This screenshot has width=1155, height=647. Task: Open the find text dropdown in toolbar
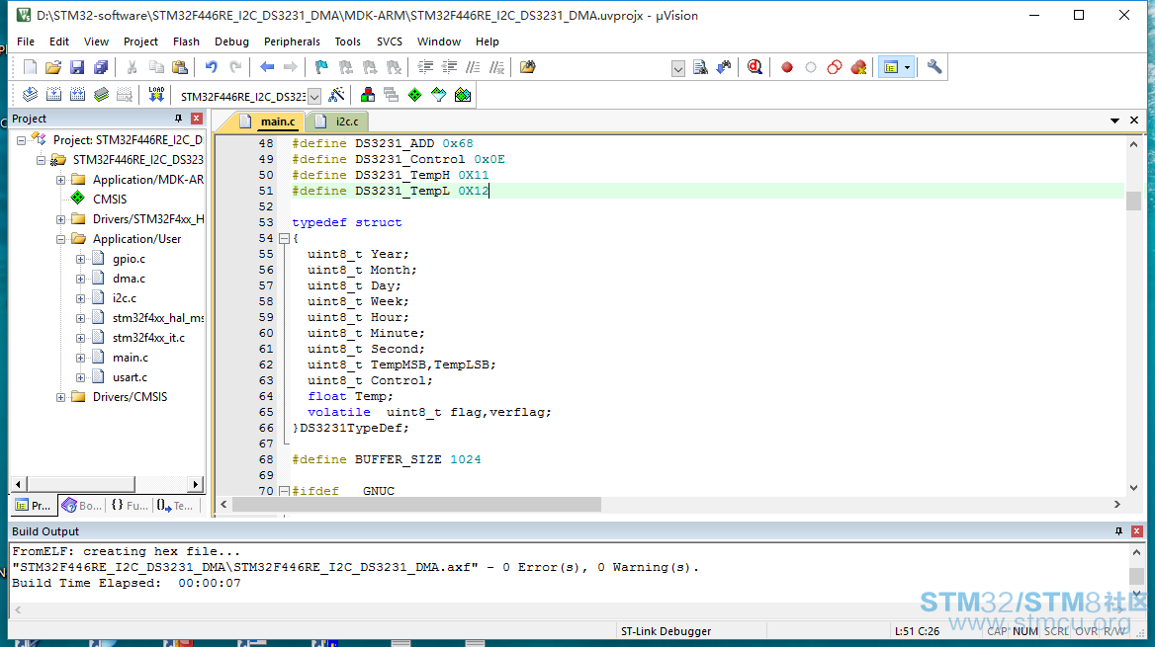pyautogui.click(x=678, y=68)
